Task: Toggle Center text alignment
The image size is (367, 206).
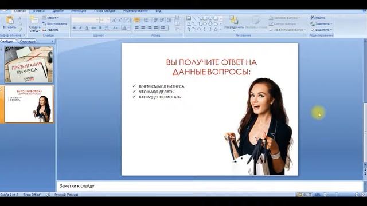Action: (143, 28)
